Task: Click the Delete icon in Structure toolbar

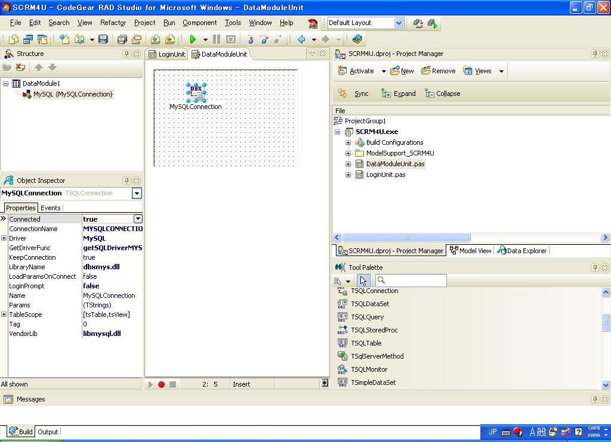Action: point(20,67)
